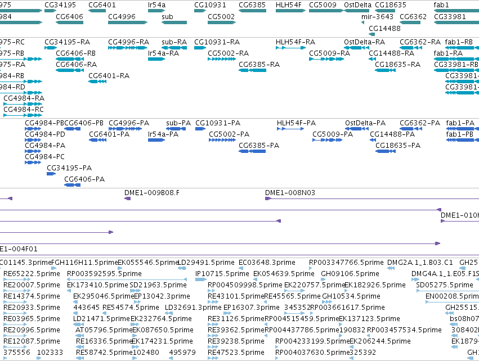Screen dimensions: 479x361
Task: Select the sub gene feature
Action: (174, 22)
